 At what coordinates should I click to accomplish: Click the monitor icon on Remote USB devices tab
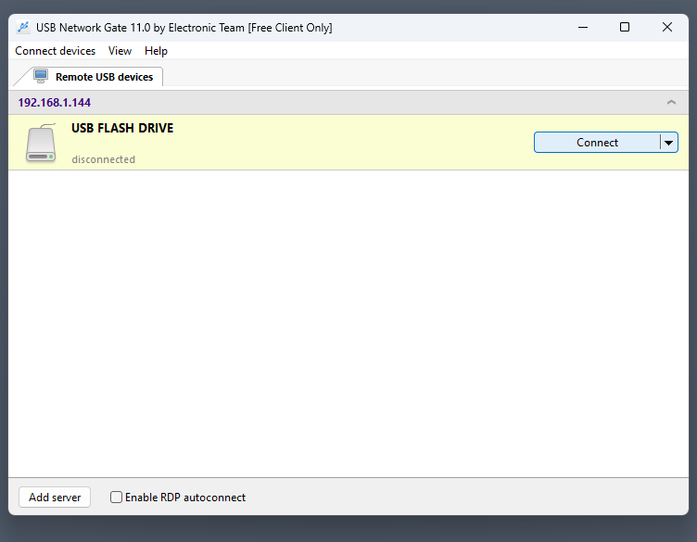click(41, 76)
